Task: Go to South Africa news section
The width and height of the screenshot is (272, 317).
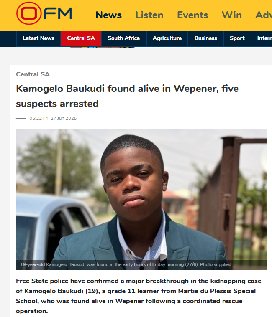Action: (x=124, y=38)
